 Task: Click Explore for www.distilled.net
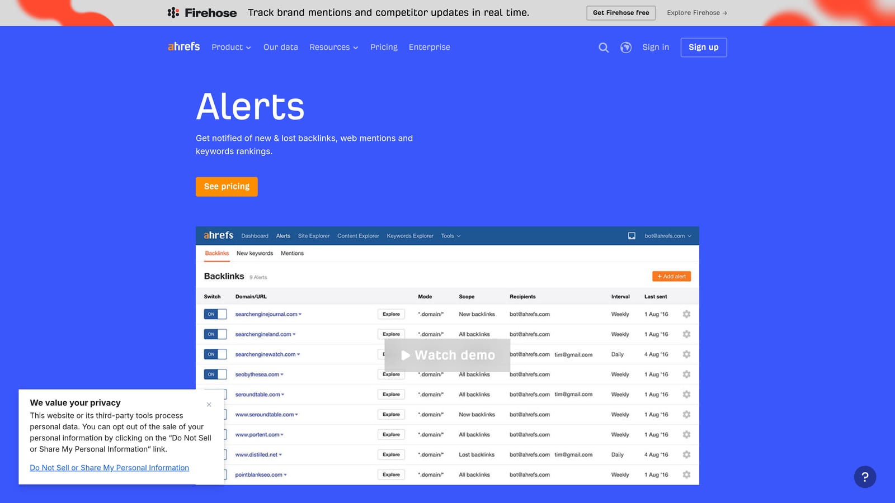coord(391,455)
